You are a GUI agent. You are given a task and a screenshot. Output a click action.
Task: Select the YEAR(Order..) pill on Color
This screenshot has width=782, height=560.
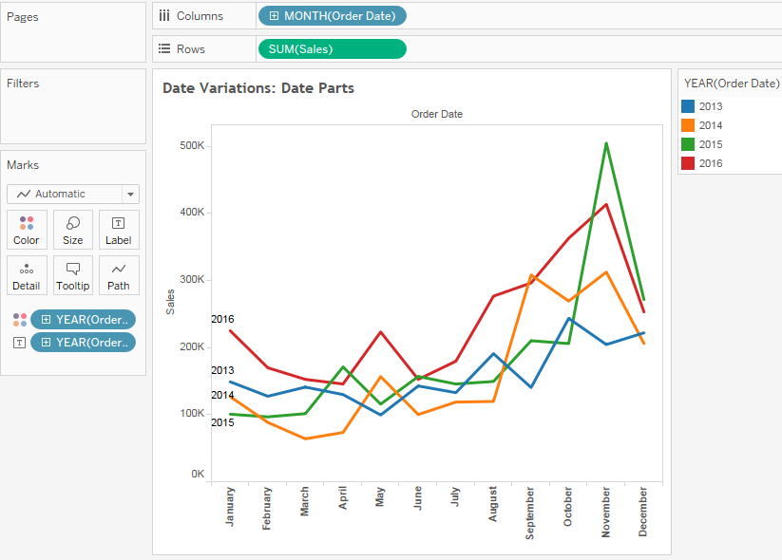click(x=83, y=320)
